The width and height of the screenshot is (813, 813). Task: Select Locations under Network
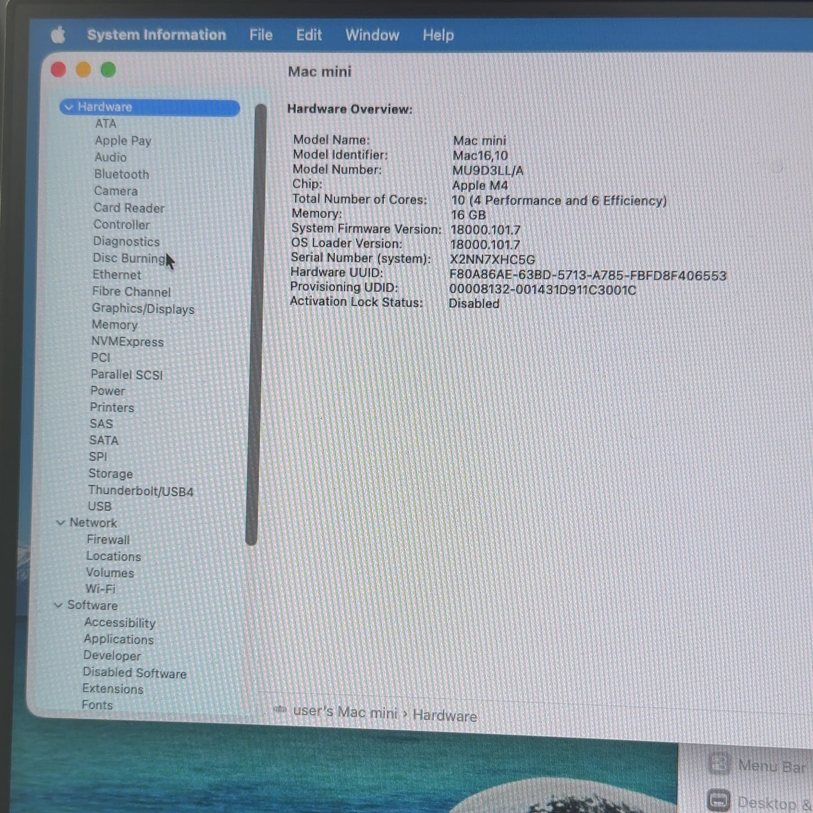(114, 556)
